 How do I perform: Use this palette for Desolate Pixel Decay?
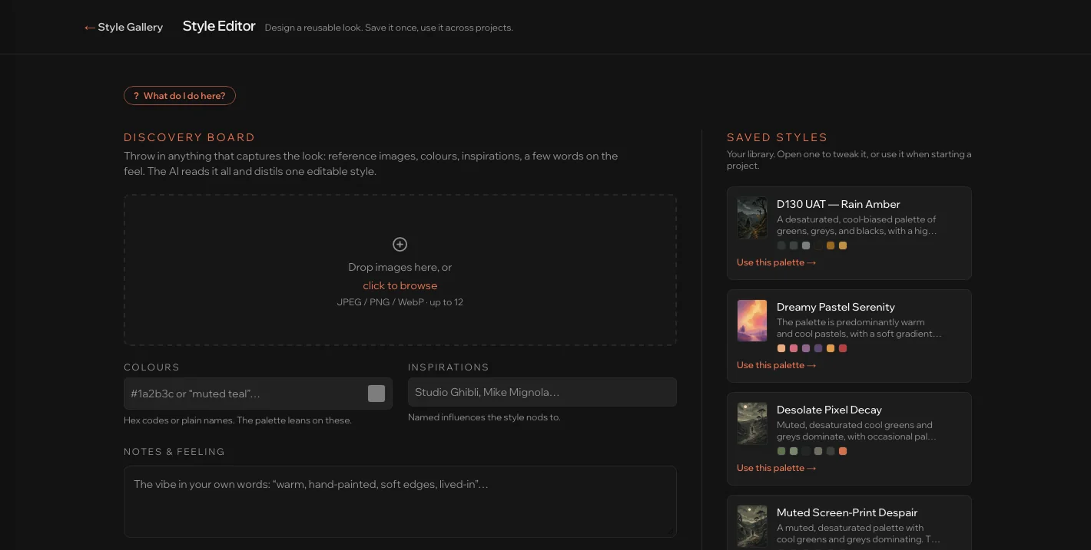point(776,468)
